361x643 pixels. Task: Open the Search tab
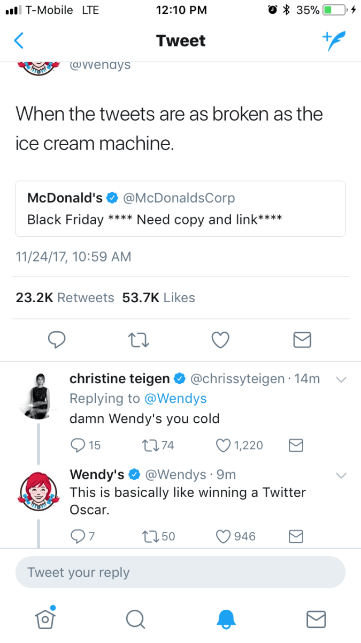[x=135, y=619]
